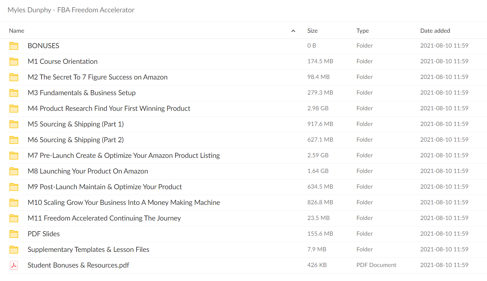Click the folder icon beside PDF Slides

(14, 234)
